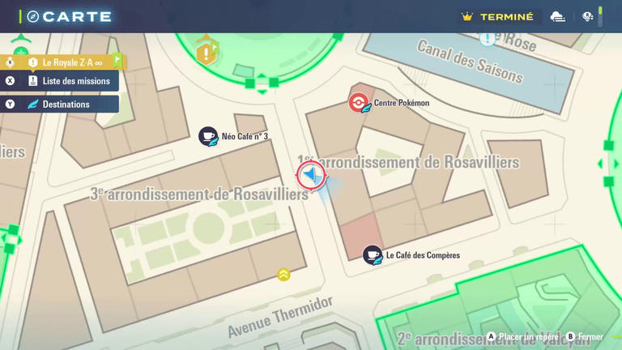Screen dimensions: 622x350
Task: Click the Centre Pokémon red pokeball icon
Action: coord(358,102)
